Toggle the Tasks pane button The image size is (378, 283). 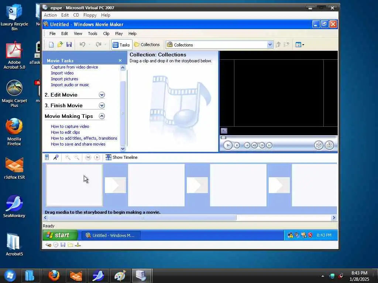[121, 45]
